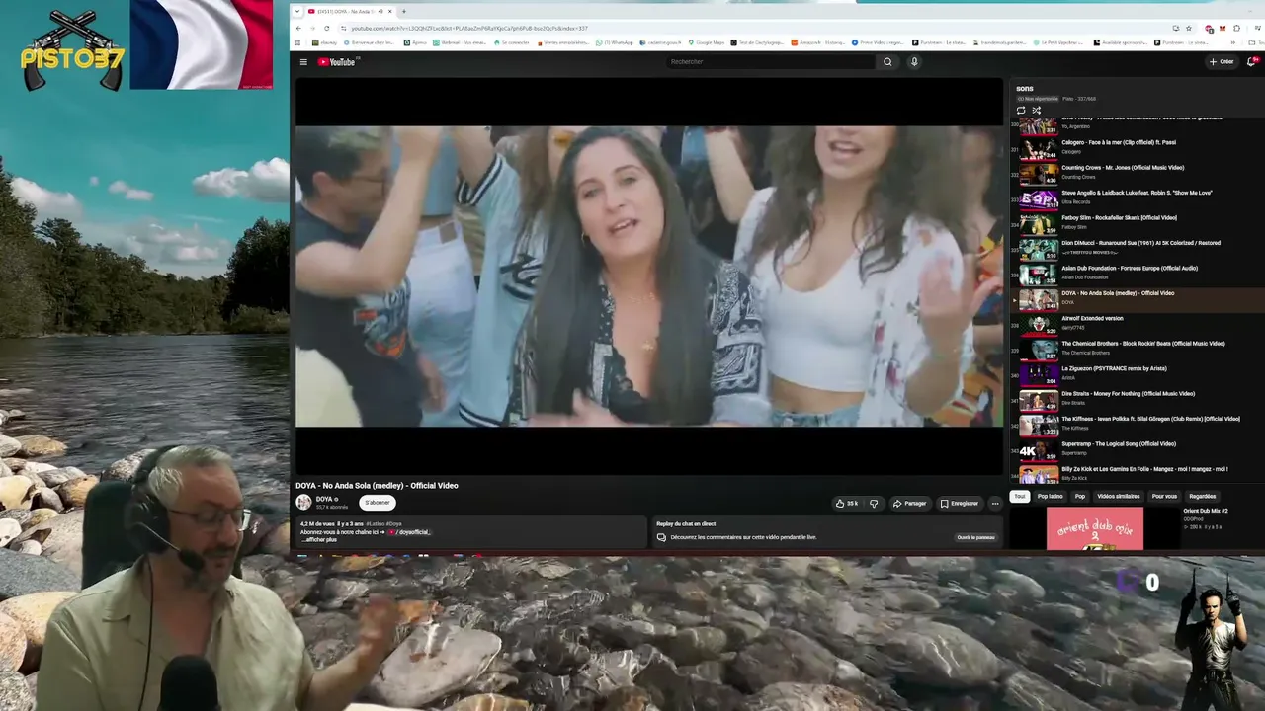Click the browser back arrow
This screenshot has height=711, width=1265.
299,28
